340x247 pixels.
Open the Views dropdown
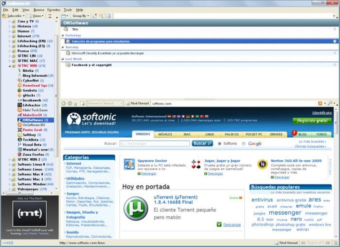coord(36,16)
